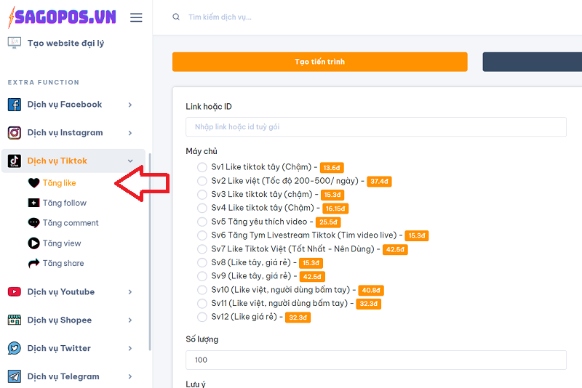Click the Youtube service icon
Viewport: 582px width, 388px height.
tap(15, 292)
